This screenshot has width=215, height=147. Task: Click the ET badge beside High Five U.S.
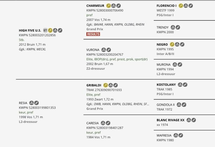pyautogui.click(x=45, y=30)
